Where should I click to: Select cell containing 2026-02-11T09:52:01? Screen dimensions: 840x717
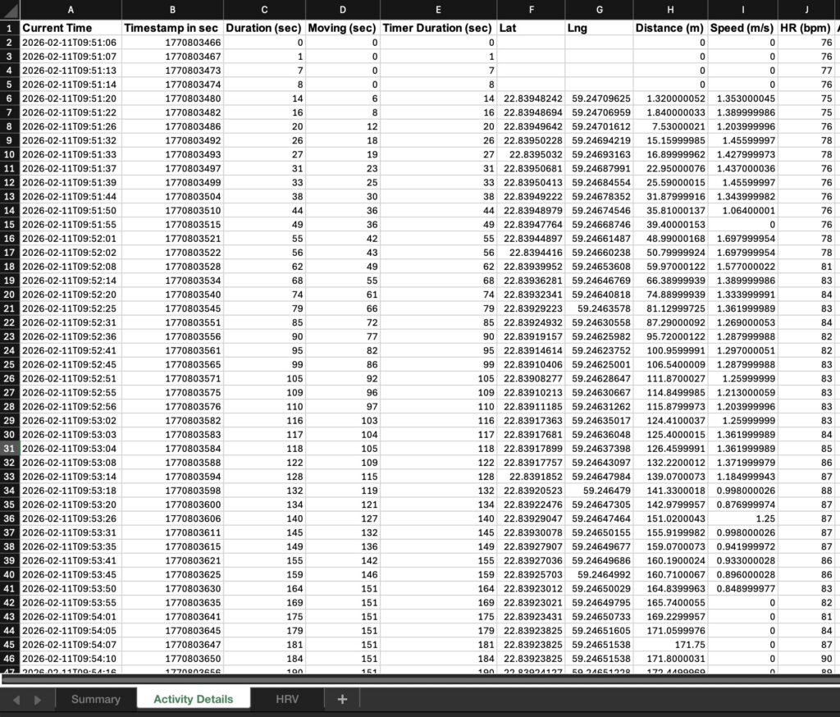[71, 239]
